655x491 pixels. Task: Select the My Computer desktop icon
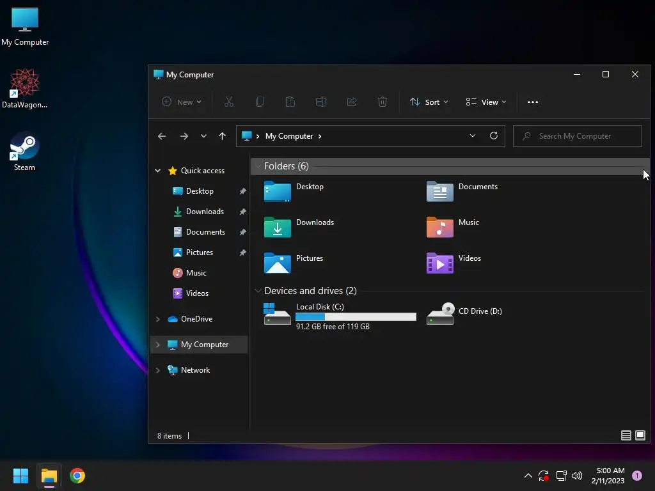[25, 26]
